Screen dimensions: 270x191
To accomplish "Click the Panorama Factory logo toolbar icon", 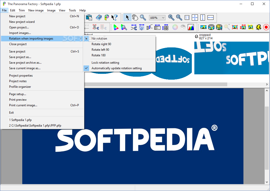I will coord(107,18).
